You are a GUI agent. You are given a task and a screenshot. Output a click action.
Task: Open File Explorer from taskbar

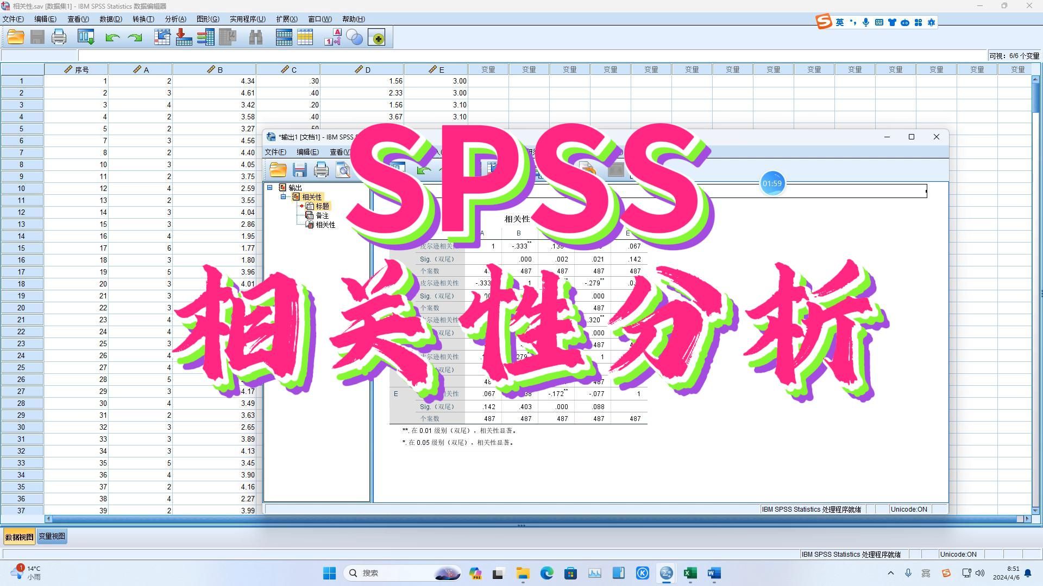[x=523, y=573]
